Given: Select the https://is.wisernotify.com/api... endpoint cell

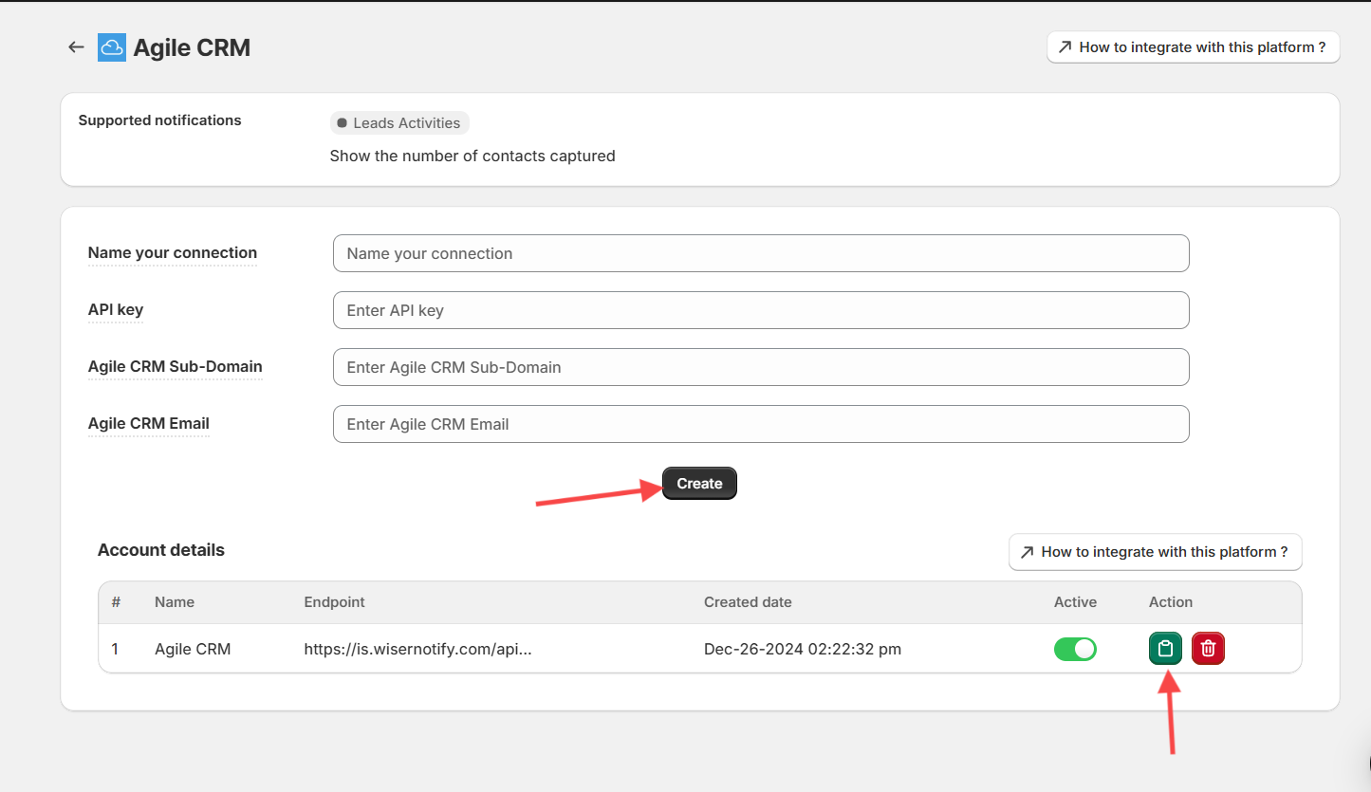Looking at the screenshot, I should tap(417, 650).
